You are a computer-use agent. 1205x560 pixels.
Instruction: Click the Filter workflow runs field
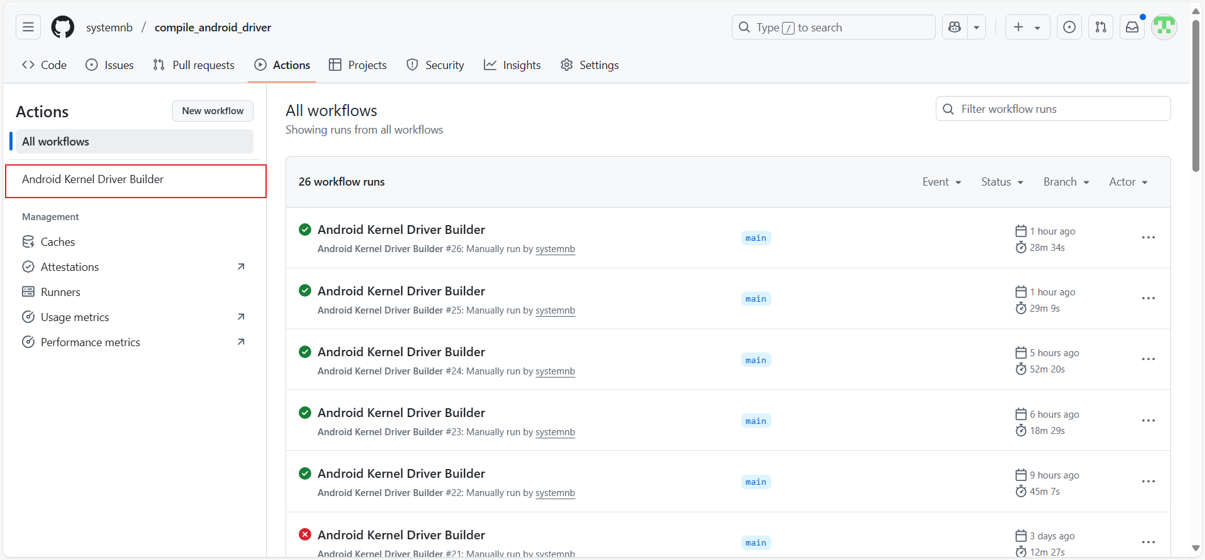1053,109
